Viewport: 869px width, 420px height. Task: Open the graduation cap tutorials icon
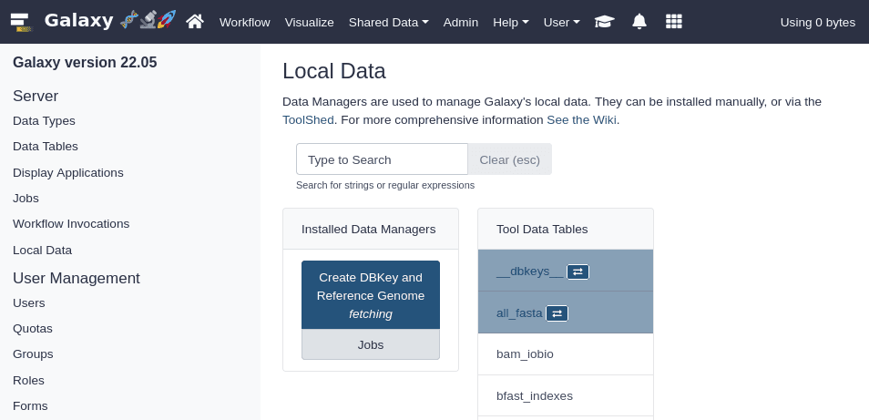pos(605,22)
